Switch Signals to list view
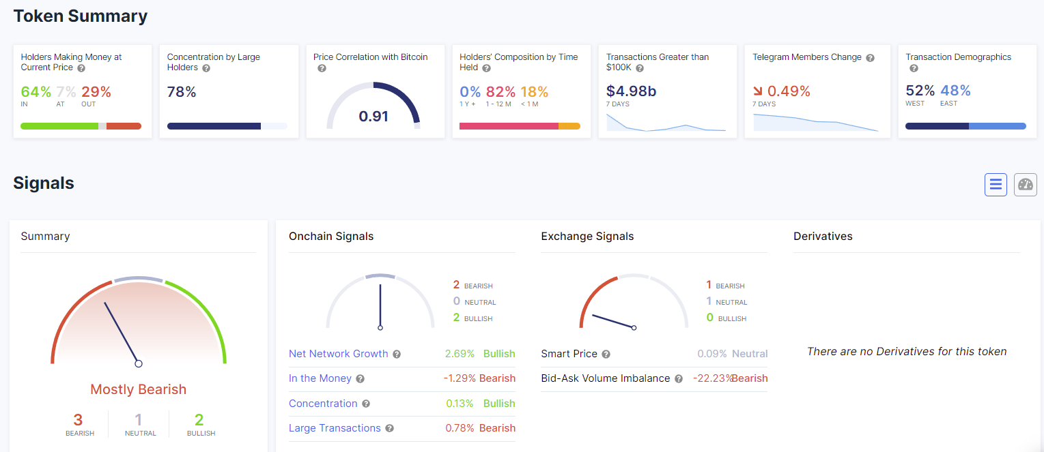This screenshot has height=452, width=1044. [x=996, y=185]
